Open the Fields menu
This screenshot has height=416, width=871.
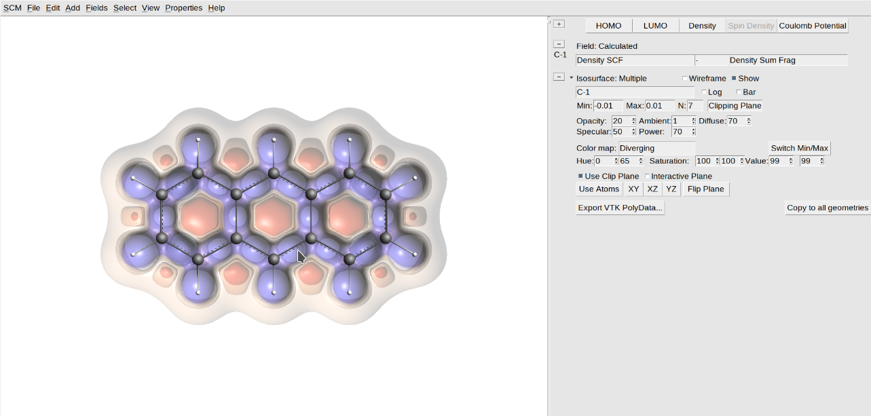[96, 7]
